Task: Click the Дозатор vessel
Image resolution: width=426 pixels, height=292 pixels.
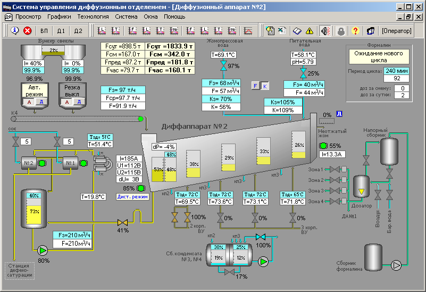Action: point(361,186)
